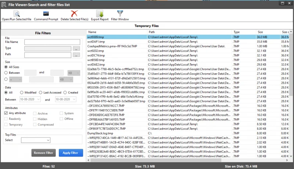Select the Between size radio button
Viewport: 294px width, 169px height.
pyautogui.click(x=6, y=73)
